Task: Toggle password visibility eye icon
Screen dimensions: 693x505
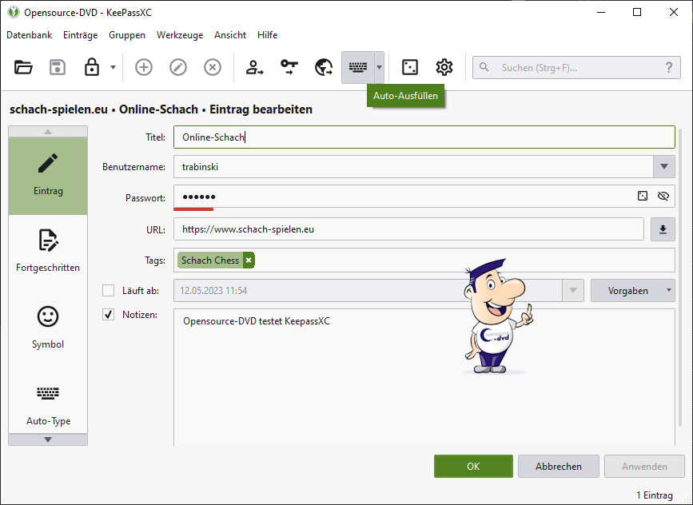Action: pos(663,196)
